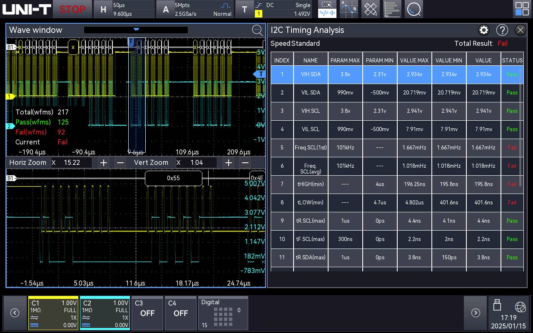
Task: Click the trigger source 1 yellow badge
Action: (x=259, y=14)
